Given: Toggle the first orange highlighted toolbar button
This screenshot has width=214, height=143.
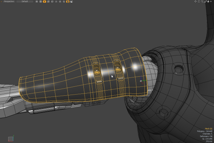Looking at the screenshot, I should (x=45, y=1).
